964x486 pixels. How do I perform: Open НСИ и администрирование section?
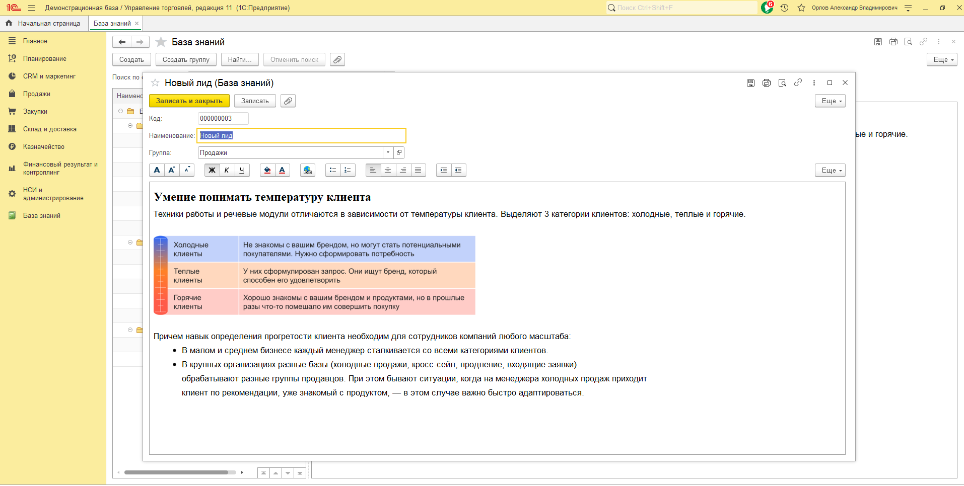[x=53, y=194]
